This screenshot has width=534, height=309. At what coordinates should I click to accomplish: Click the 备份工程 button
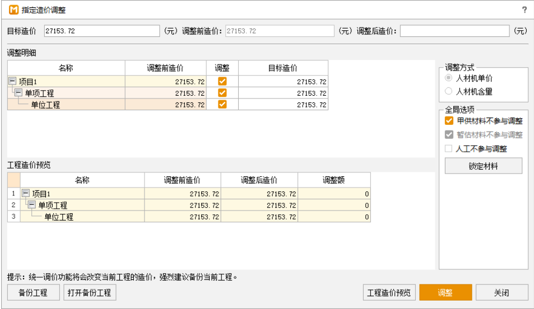click(32, 293)
